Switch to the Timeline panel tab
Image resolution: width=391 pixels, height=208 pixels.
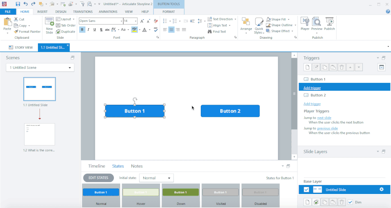[x=96, y=166]
